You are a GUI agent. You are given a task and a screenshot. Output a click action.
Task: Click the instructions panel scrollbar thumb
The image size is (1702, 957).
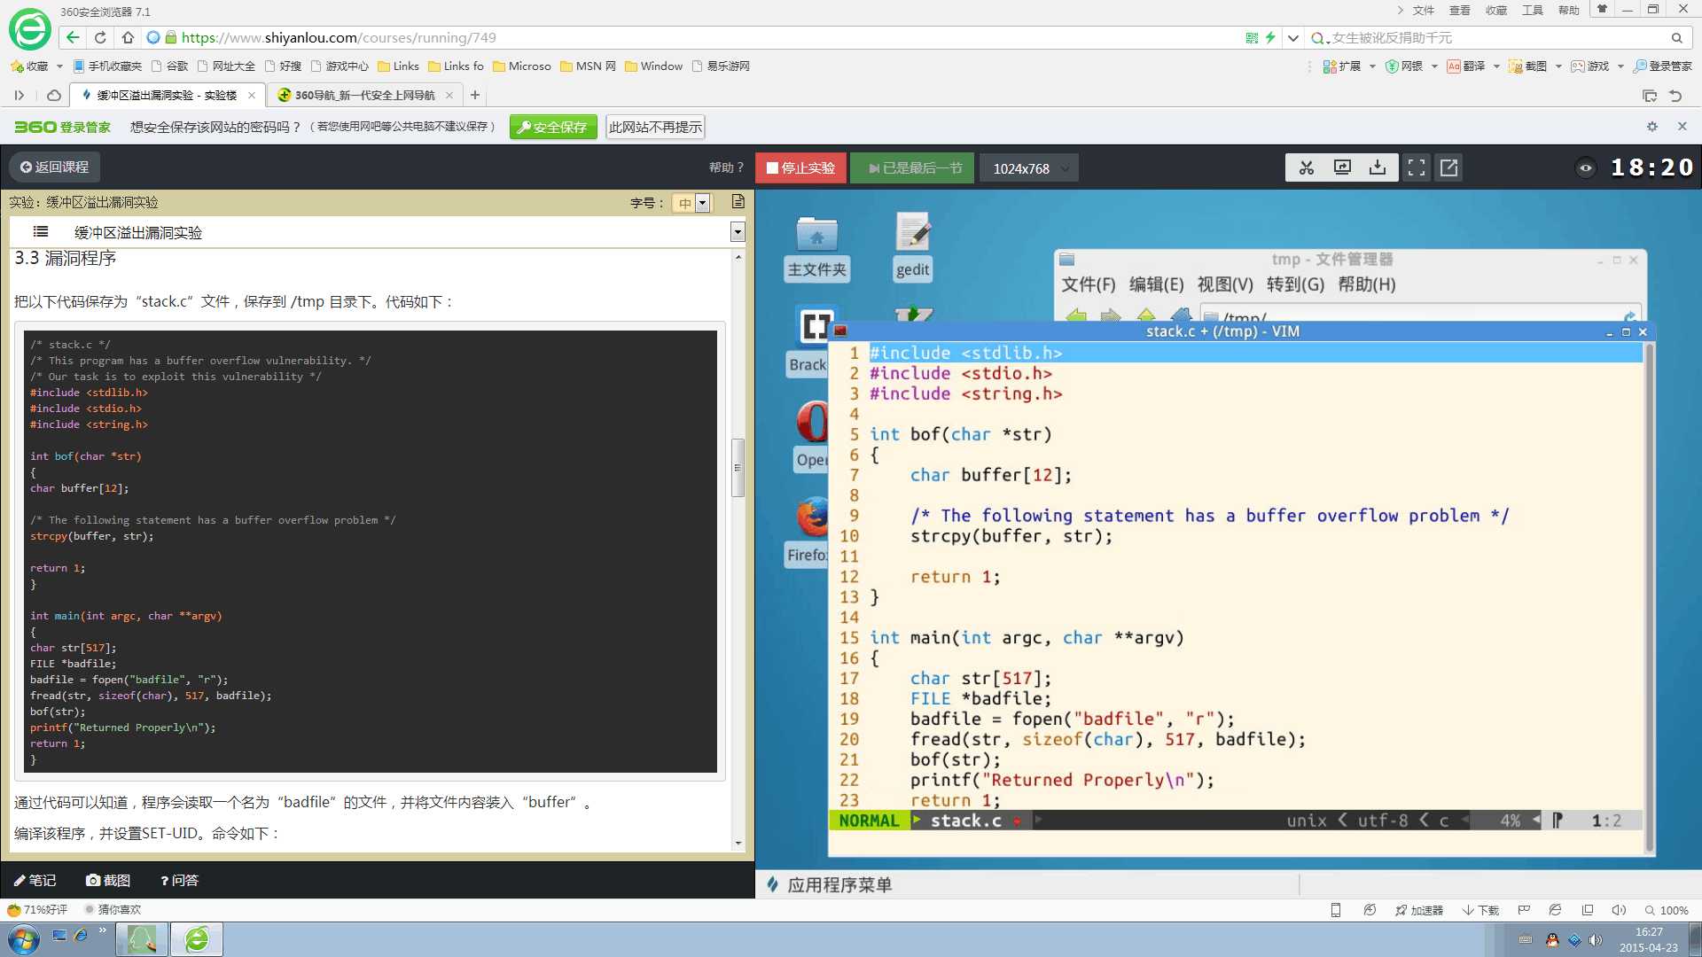point(738,467)
